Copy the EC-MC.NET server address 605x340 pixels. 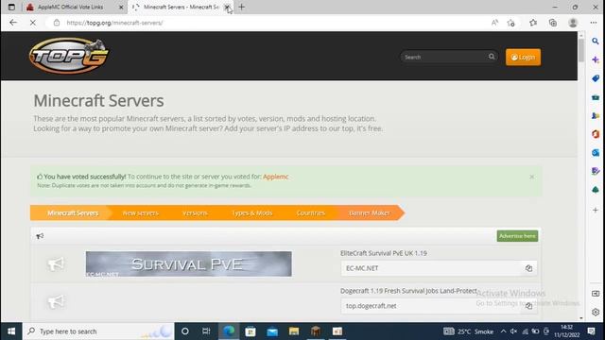528,268
